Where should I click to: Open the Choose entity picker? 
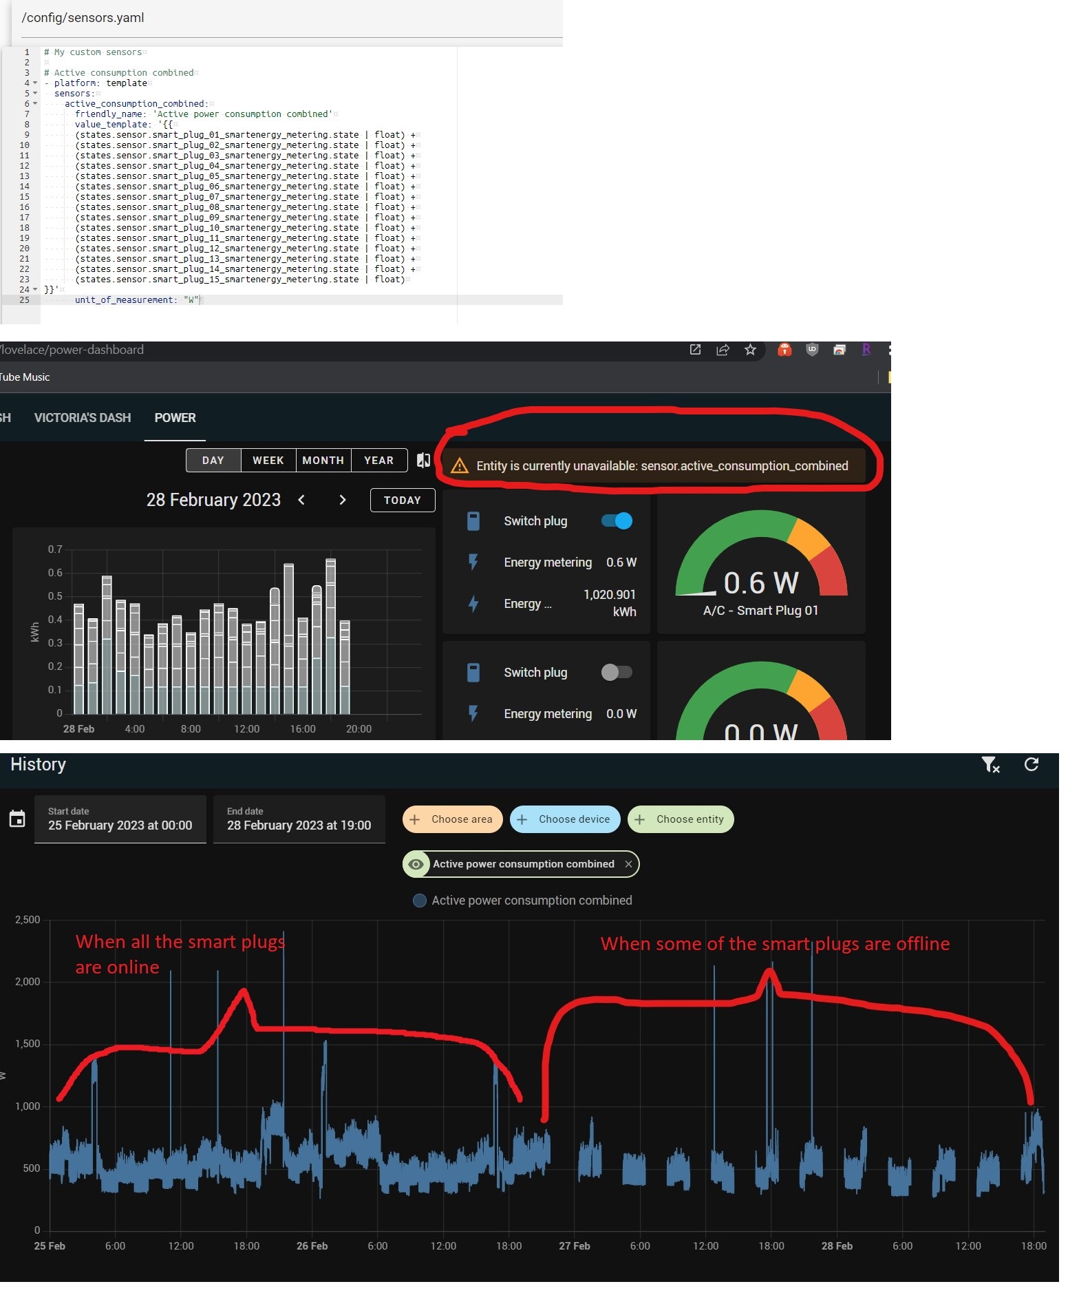pos(681,819)
